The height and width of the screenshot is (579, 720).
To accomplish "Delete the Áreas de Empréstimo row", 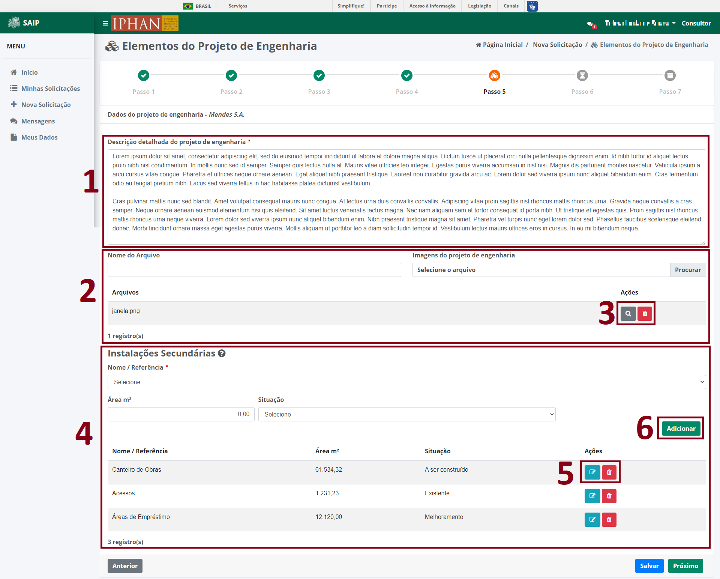I will [x=609, y=519].
